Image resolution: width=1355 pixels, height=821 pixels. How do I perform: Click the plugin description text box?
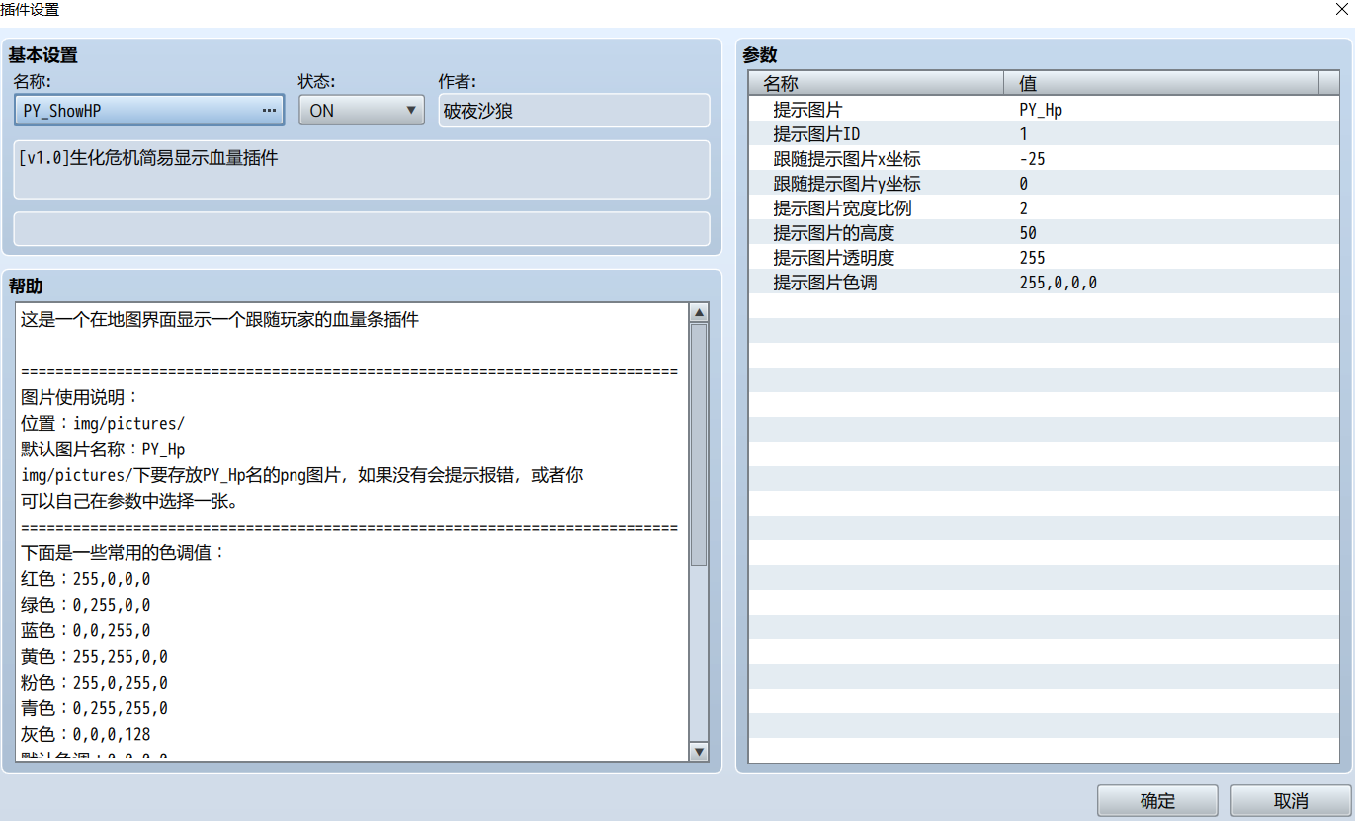coord(362,169)
